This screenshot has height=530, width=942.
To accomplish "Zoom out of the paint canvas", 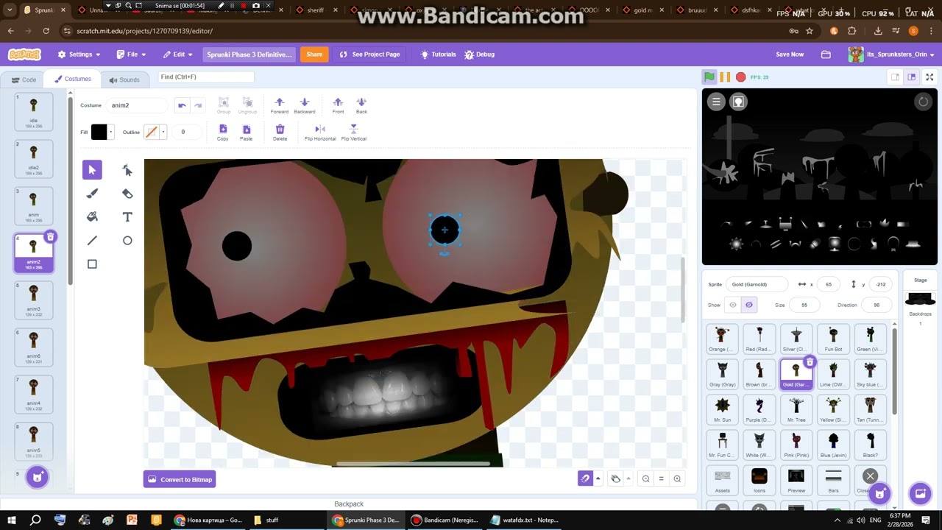I will point(645,478).
